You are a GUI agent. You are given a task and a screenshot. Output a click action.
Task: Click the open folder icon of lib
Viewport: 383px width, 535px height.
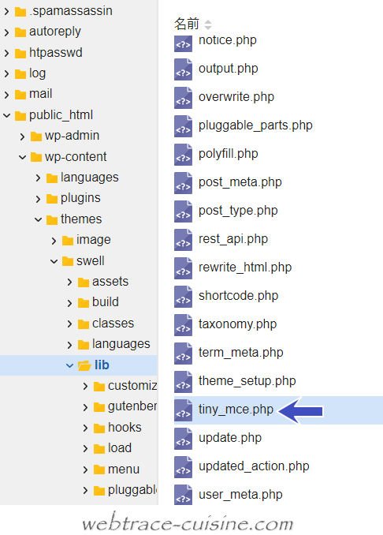coord(84,365)
